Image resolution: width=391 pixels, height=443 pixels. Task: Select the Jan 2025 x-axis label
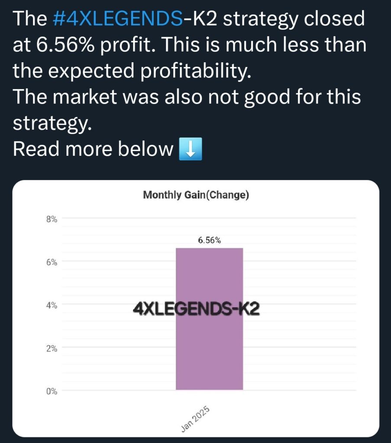(195, 419)
